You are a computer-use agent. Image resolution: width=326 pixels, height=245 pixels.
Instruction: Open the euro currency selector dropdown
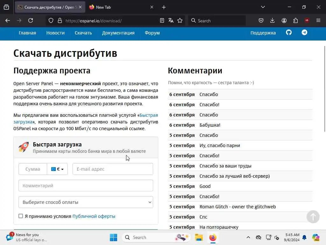57,169
